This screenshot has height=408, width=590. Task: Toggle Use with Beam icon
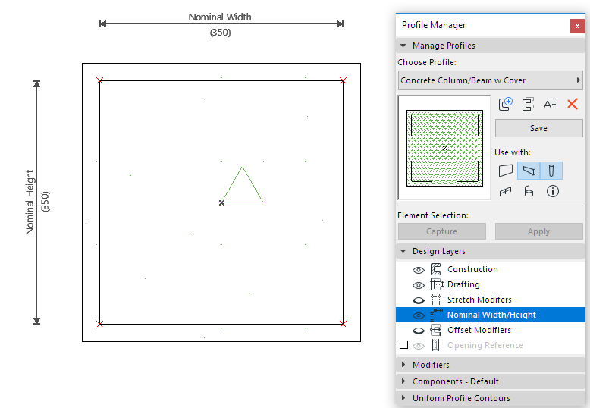529,171
